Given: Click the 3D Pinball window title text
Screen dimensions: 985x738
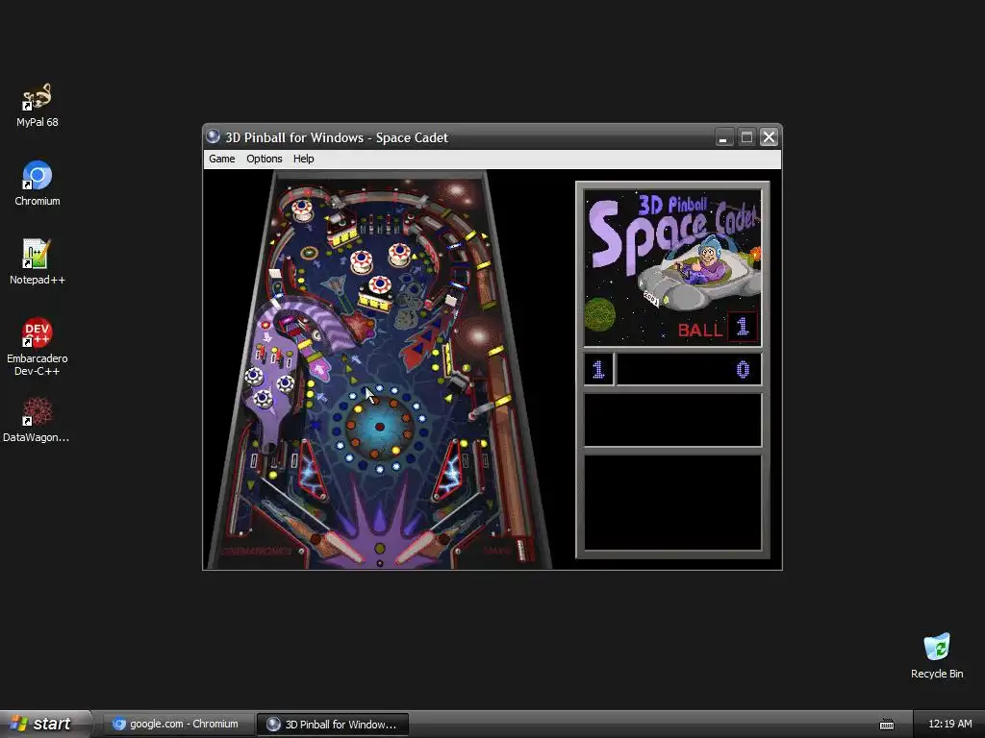Looking at the screenshot, I should coord(337,137).
